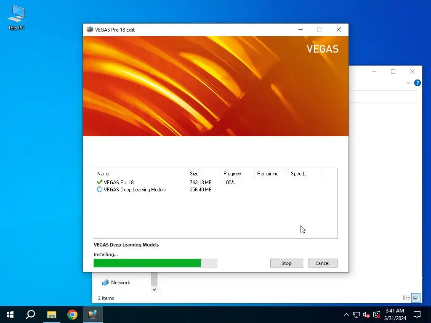This screenshot has width=431, height=323.
Task: Click the VEGAS installer title bar icon
Action: pos(89,29)
